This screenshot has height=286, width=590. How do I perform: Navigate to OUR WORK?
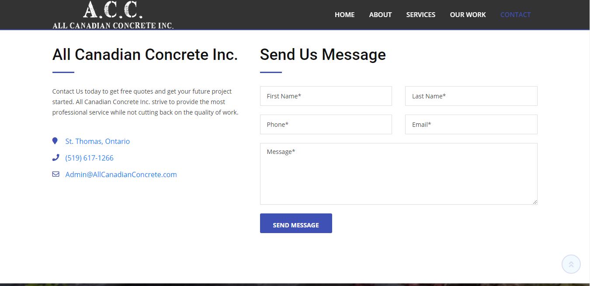point(468,14)
